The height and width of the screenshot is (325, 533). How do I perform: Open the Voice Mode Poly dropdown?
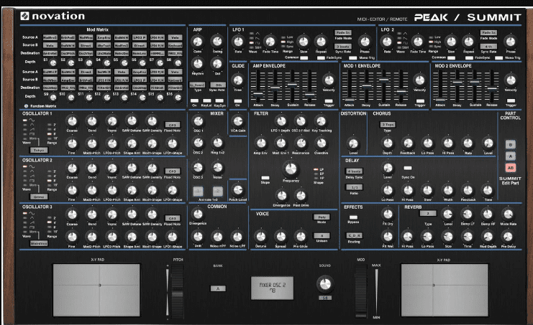322,217
